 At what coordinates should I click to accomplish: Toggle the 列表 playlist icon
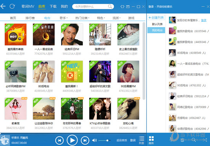141,140
